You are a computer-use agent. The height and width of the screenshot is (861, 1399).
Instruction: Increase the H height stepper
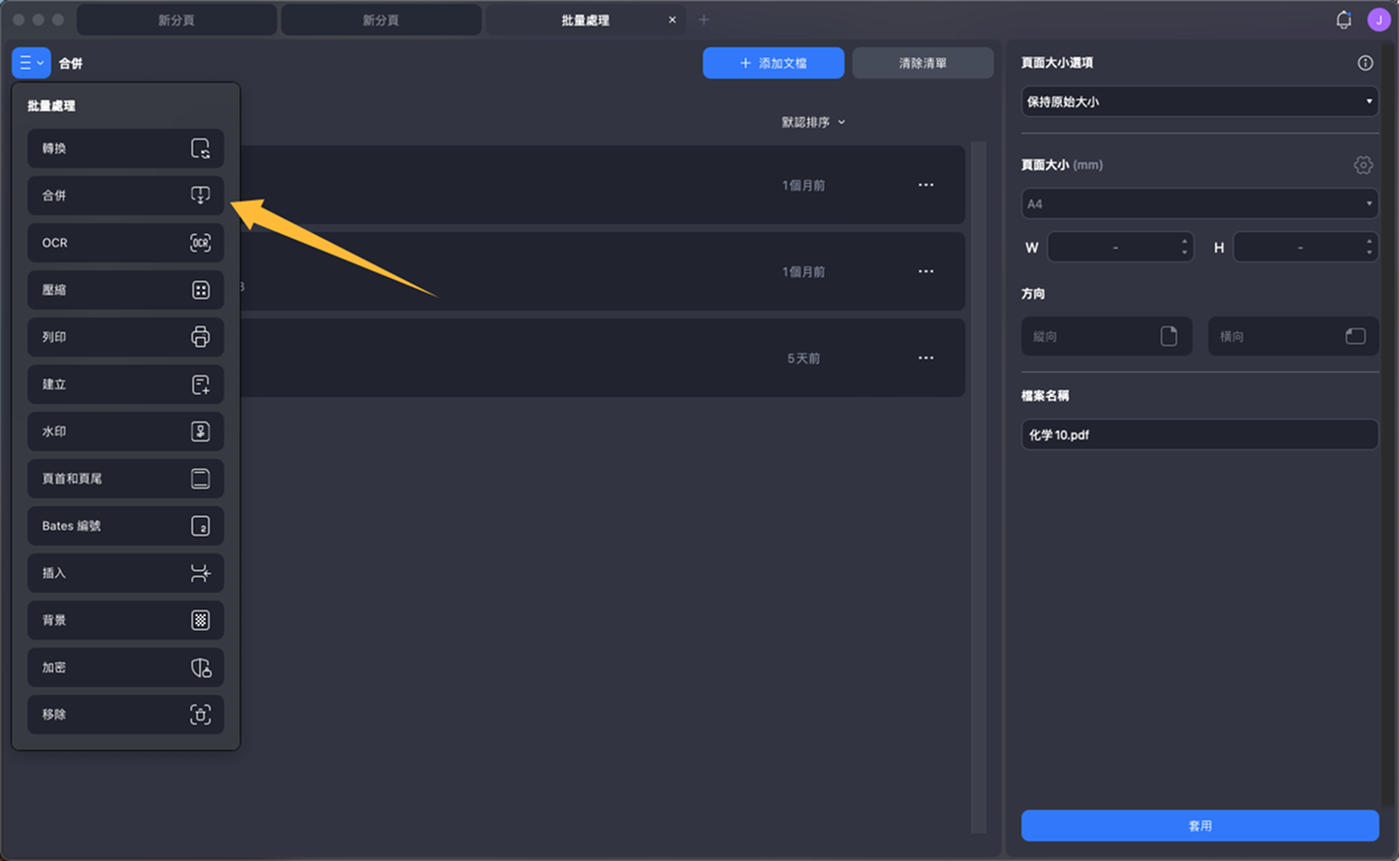coord(1370,241)
